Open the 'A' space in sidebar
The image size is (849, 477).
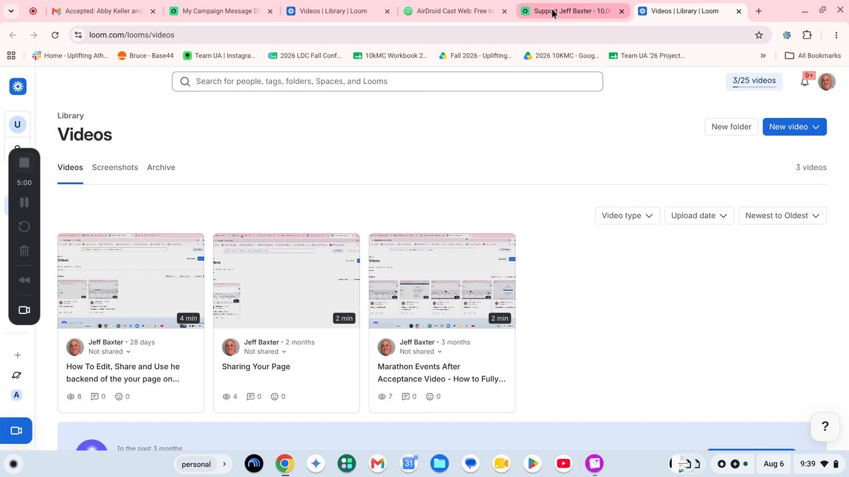pyautogui.click(x=17, y=395)
